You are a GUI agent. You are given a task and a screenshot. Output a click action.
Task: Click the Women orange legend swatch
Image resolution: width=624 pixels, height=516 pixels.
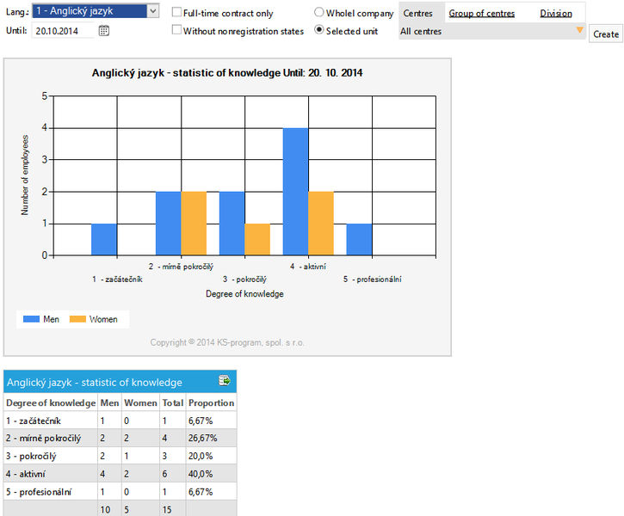coord(77,319)
